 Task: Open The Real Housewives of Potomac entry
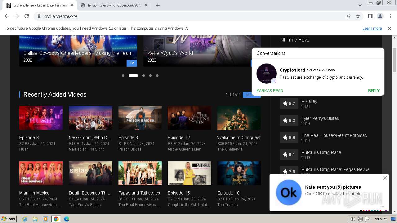point(334,135)
